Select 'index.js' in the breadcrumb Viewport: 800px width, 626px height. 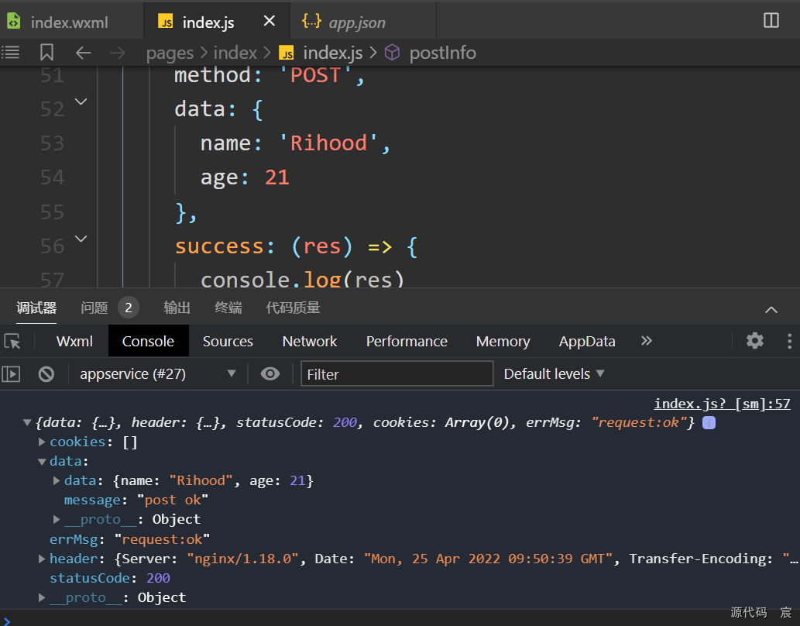(333, 53)
